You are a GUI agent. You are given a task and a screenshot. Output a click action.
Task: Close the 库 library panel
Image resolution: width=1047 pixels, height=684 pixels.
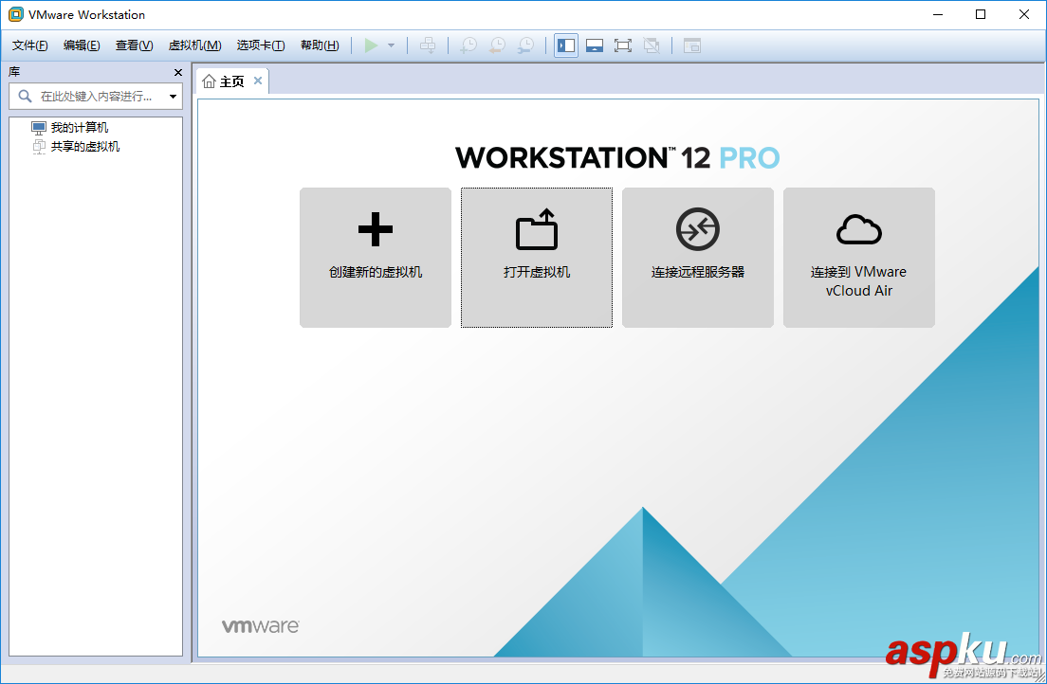tap(178, 72)
